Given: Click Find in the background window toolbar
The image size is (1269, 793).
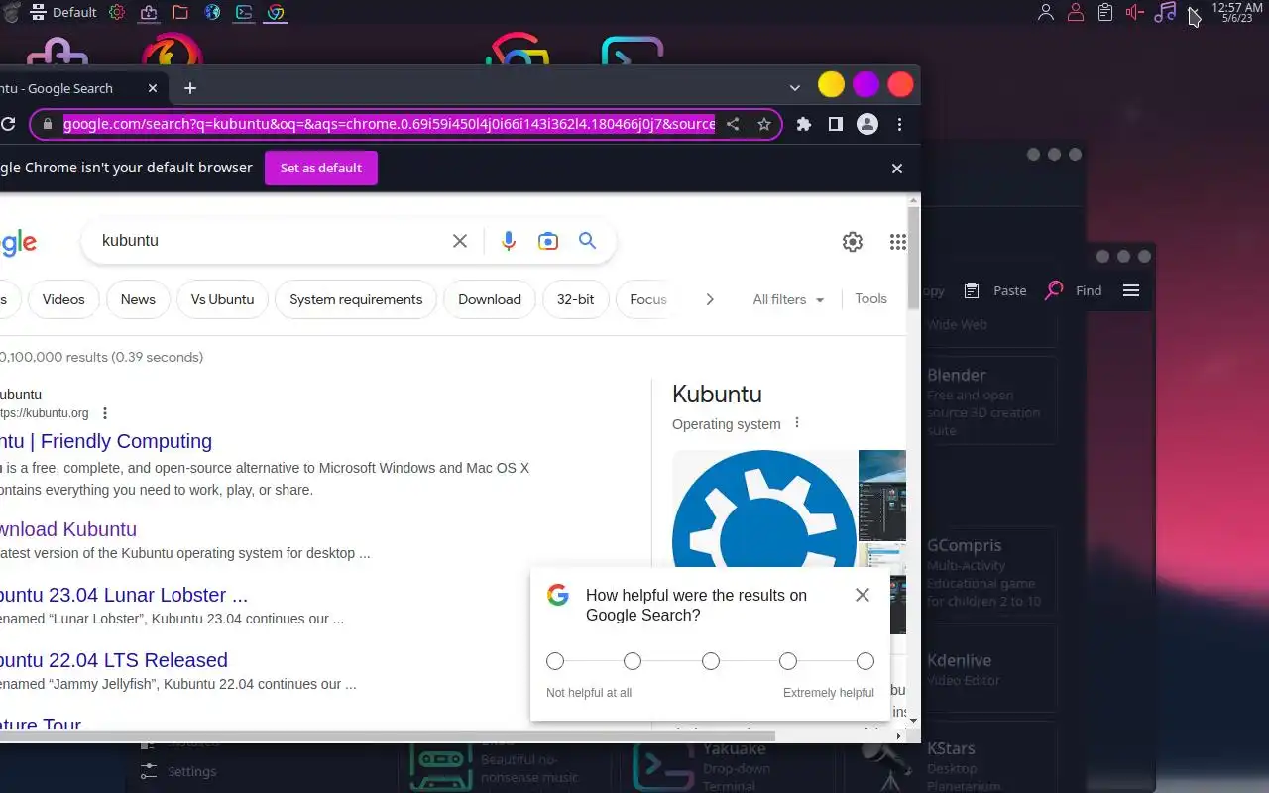Looking at the screenshot, I should [x=1074, y=290].
